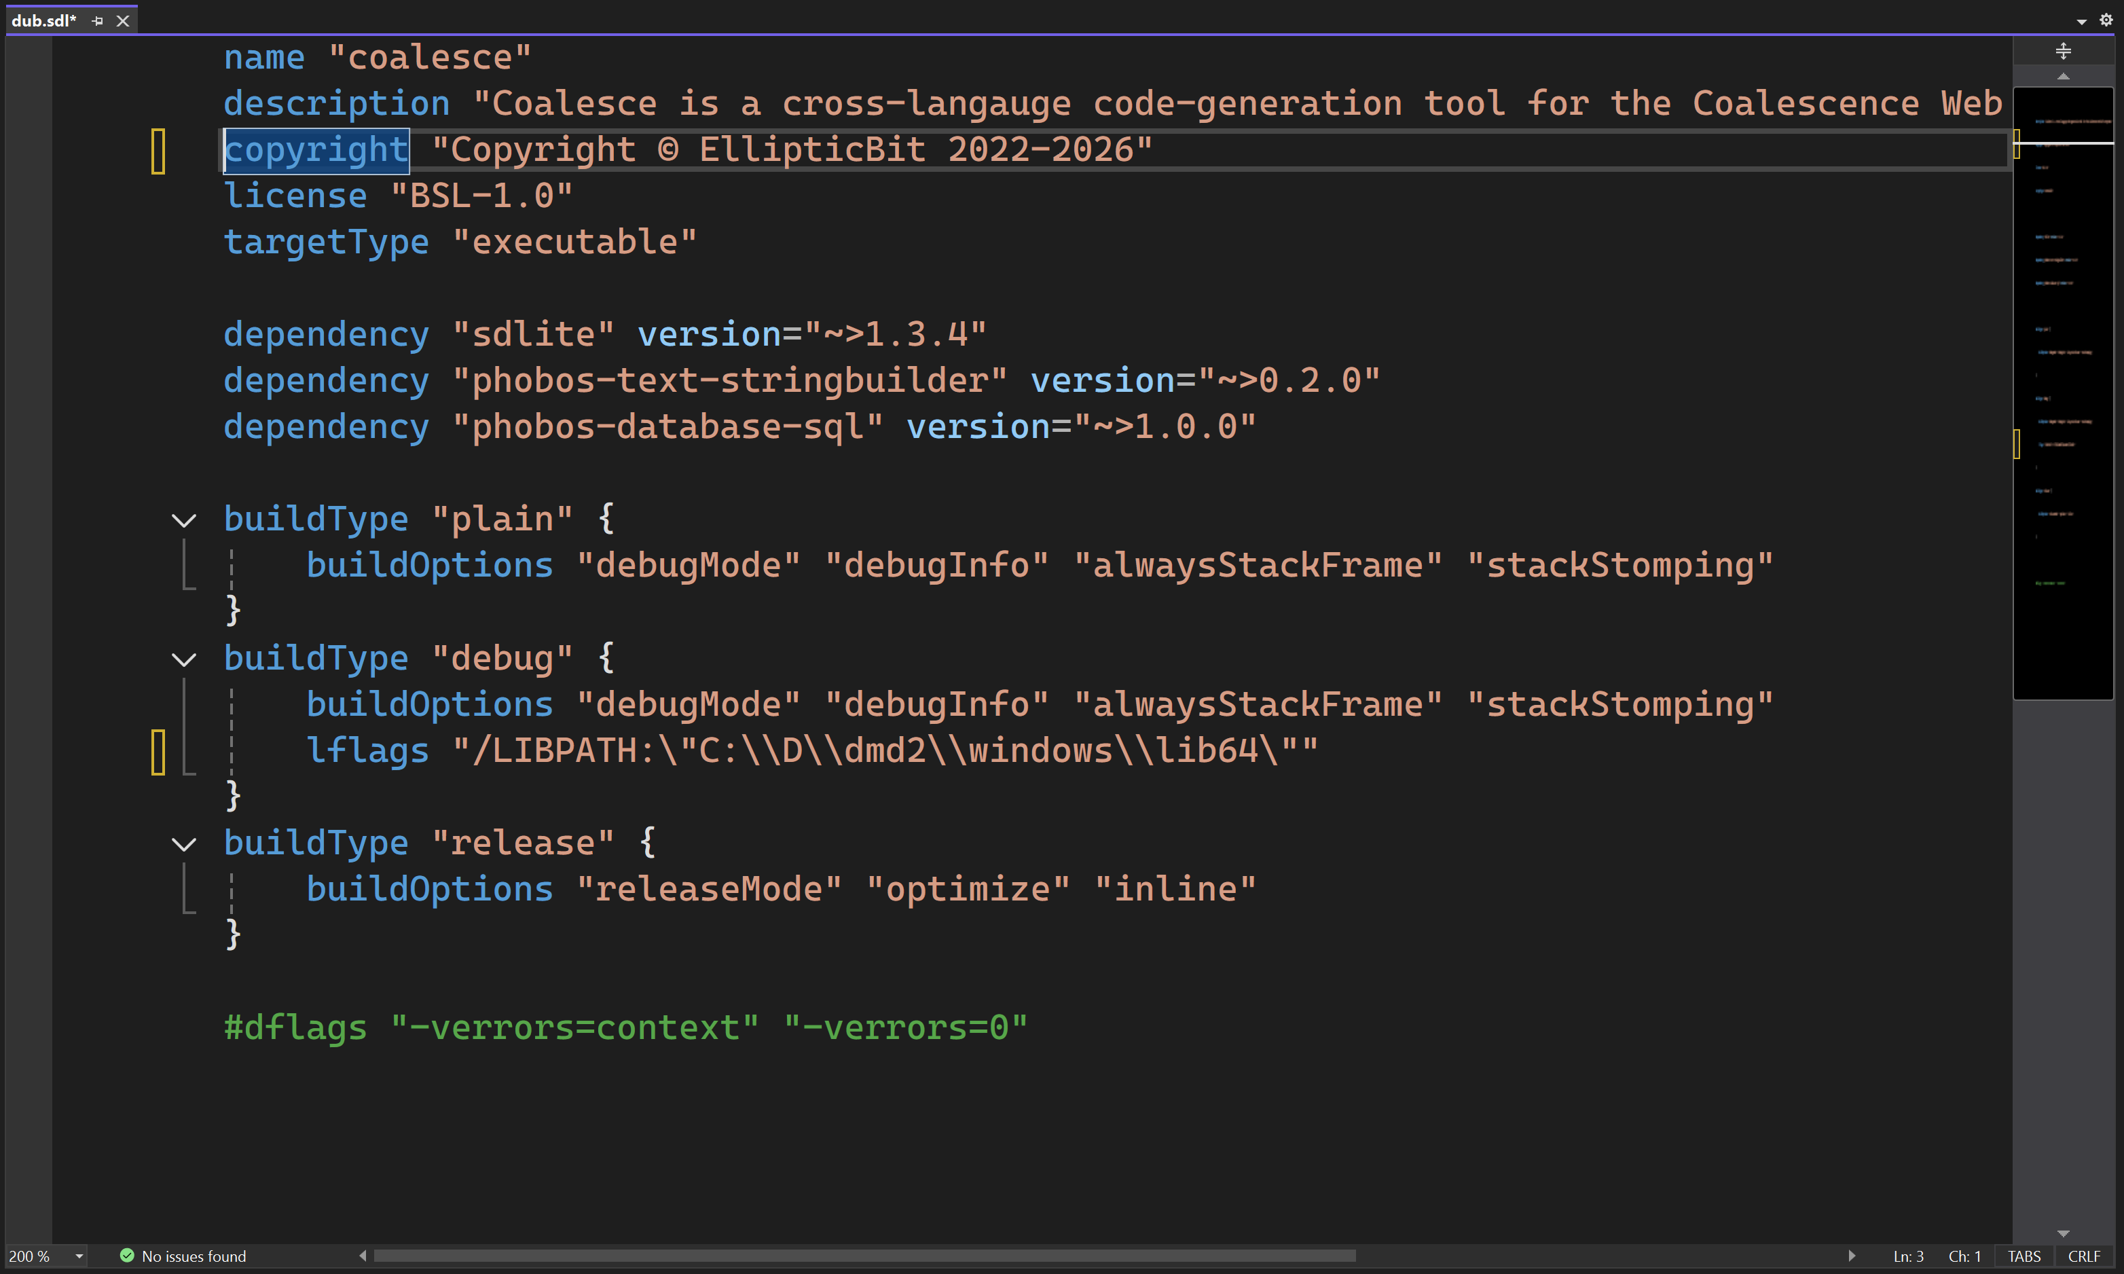This screenshot has height=1274, width=2124.
Task: Click the license "BSL-1.0" value
Action: (x=481, y=196)
